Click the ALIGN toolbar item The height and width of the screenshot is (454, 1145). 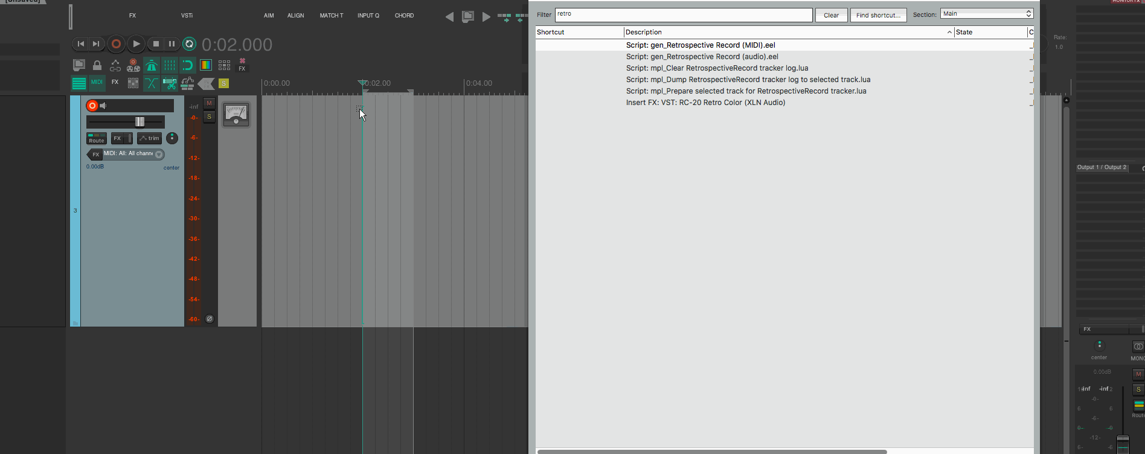pyautogui.click(x=295, y=16)
